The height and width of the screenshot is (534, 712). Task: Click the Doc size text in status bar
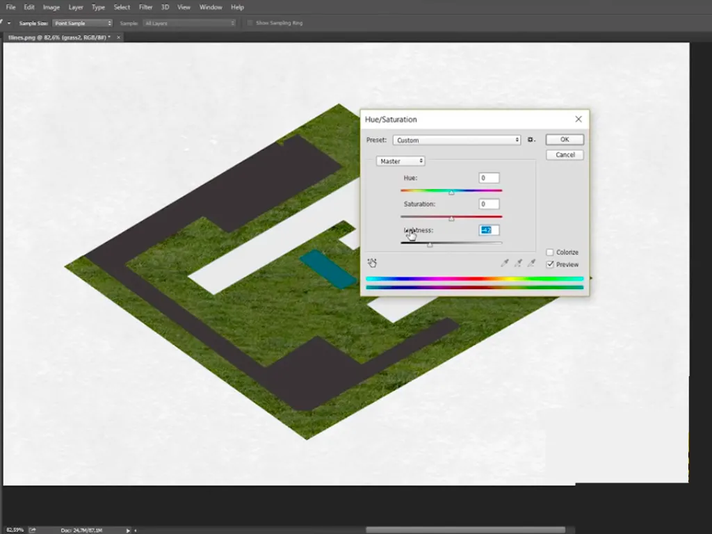point(82,531)
